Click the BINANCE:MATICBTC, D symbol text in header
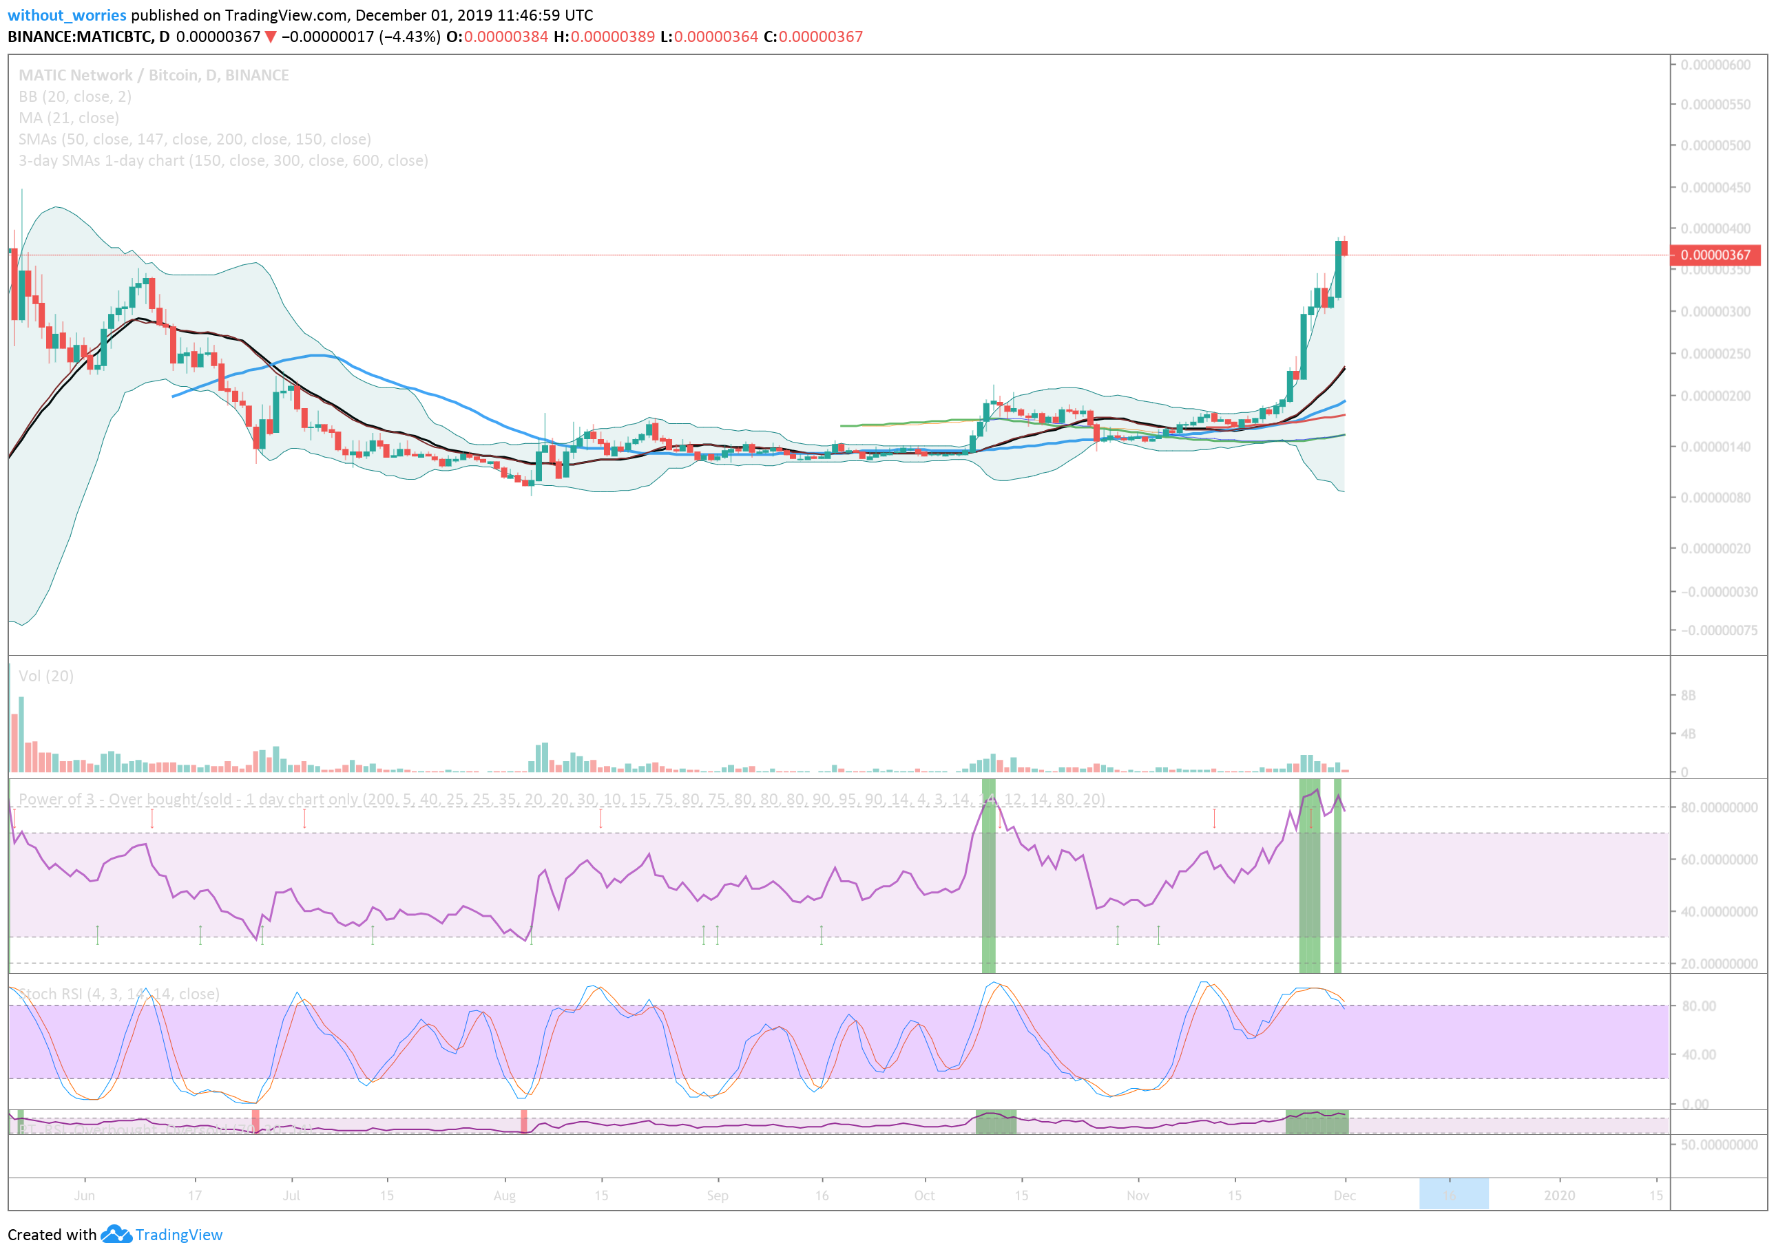This screenshot has height=1256, width=1776. (88, 36)
